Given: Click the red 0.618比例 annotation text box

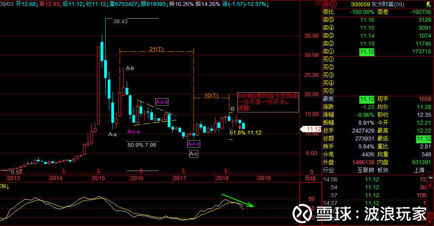Looking at the screenshot, I should 268,102.
